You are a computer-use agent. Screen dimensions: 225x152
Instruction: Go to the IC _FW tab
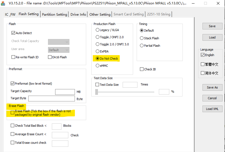pos(10,15)
